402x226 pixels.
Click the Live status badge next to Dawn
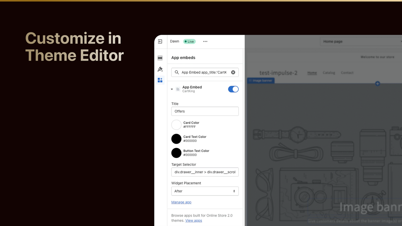click(x=189, y=41)
